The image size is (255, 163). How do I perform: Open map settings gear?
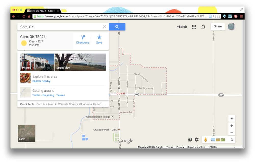197,139
